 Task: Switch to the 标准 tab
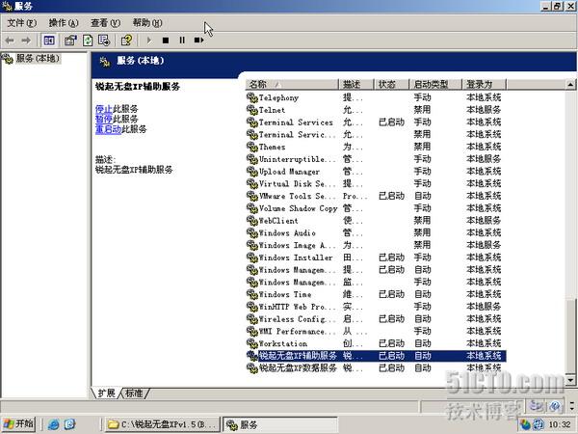click(x=134, y=393)
